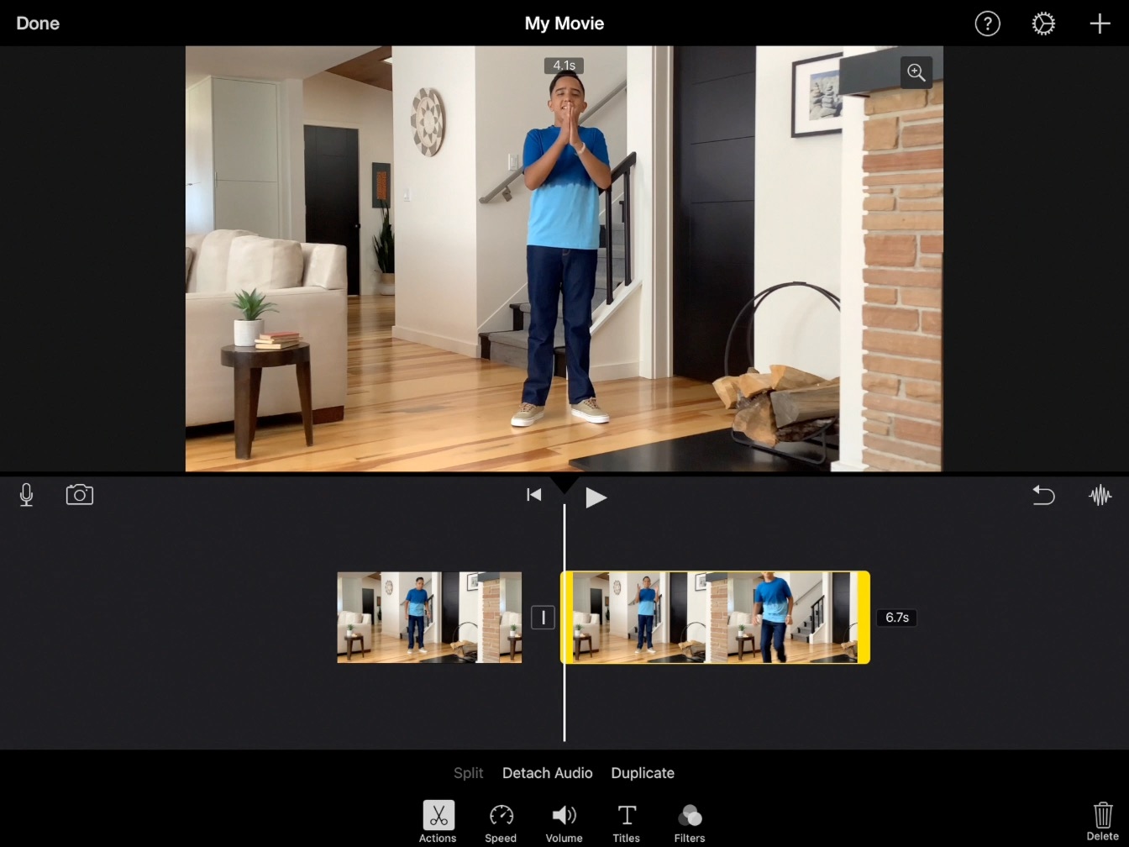Open the Filters options
1129x847 pixels.
[689, 822]
